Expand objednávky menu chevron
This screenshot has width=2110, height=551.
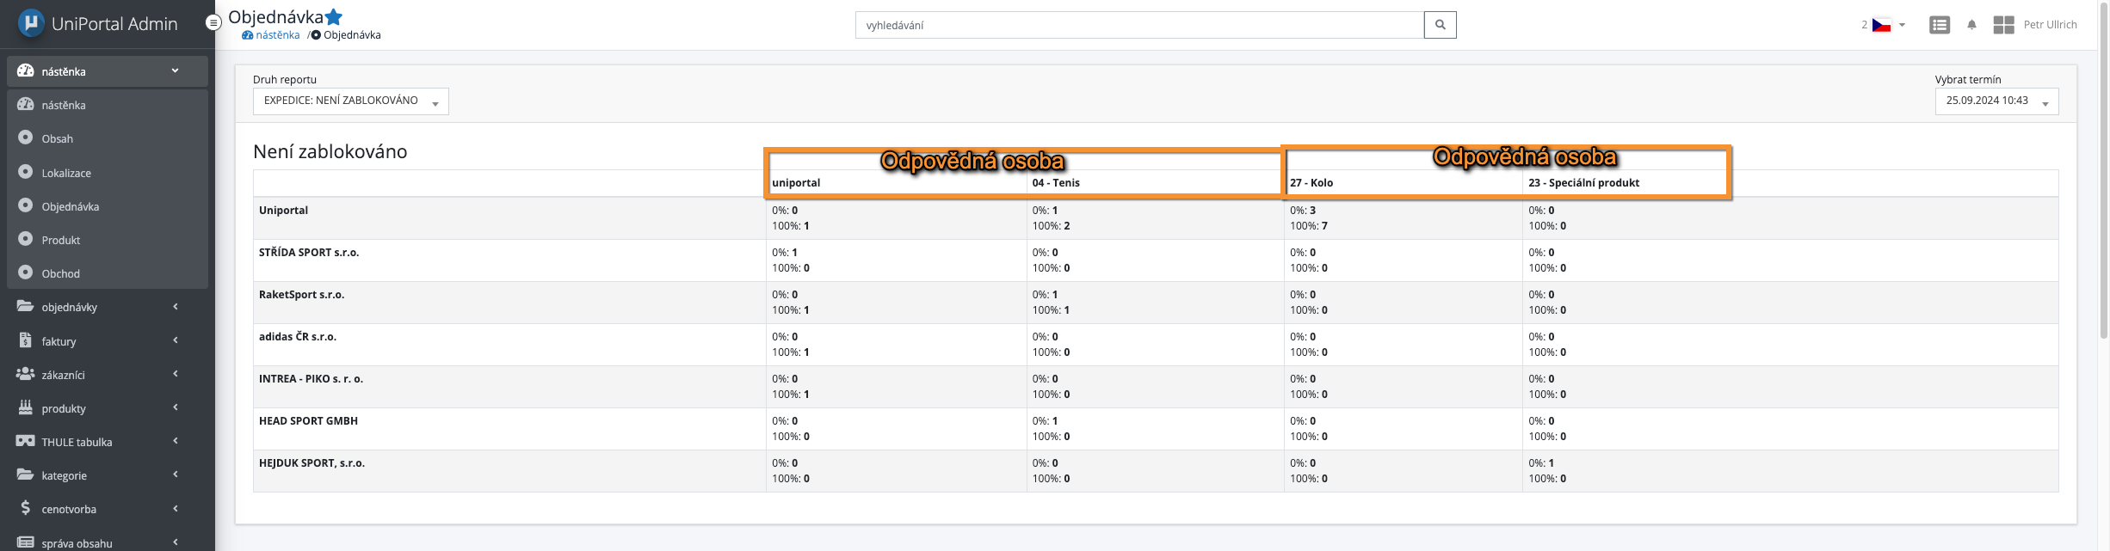(176, 306)
